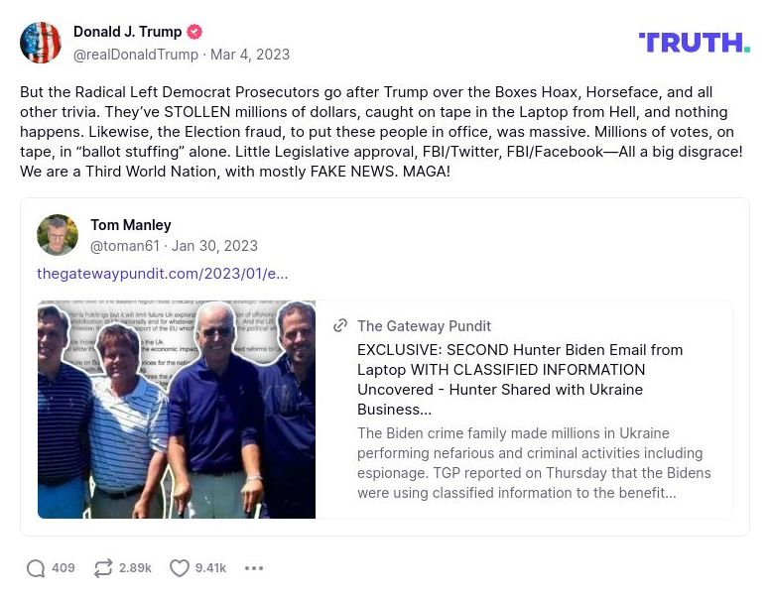771x598 pixels.
Task: Click the Mar 4, 2023 post date
Action: (x=250, y=55)
